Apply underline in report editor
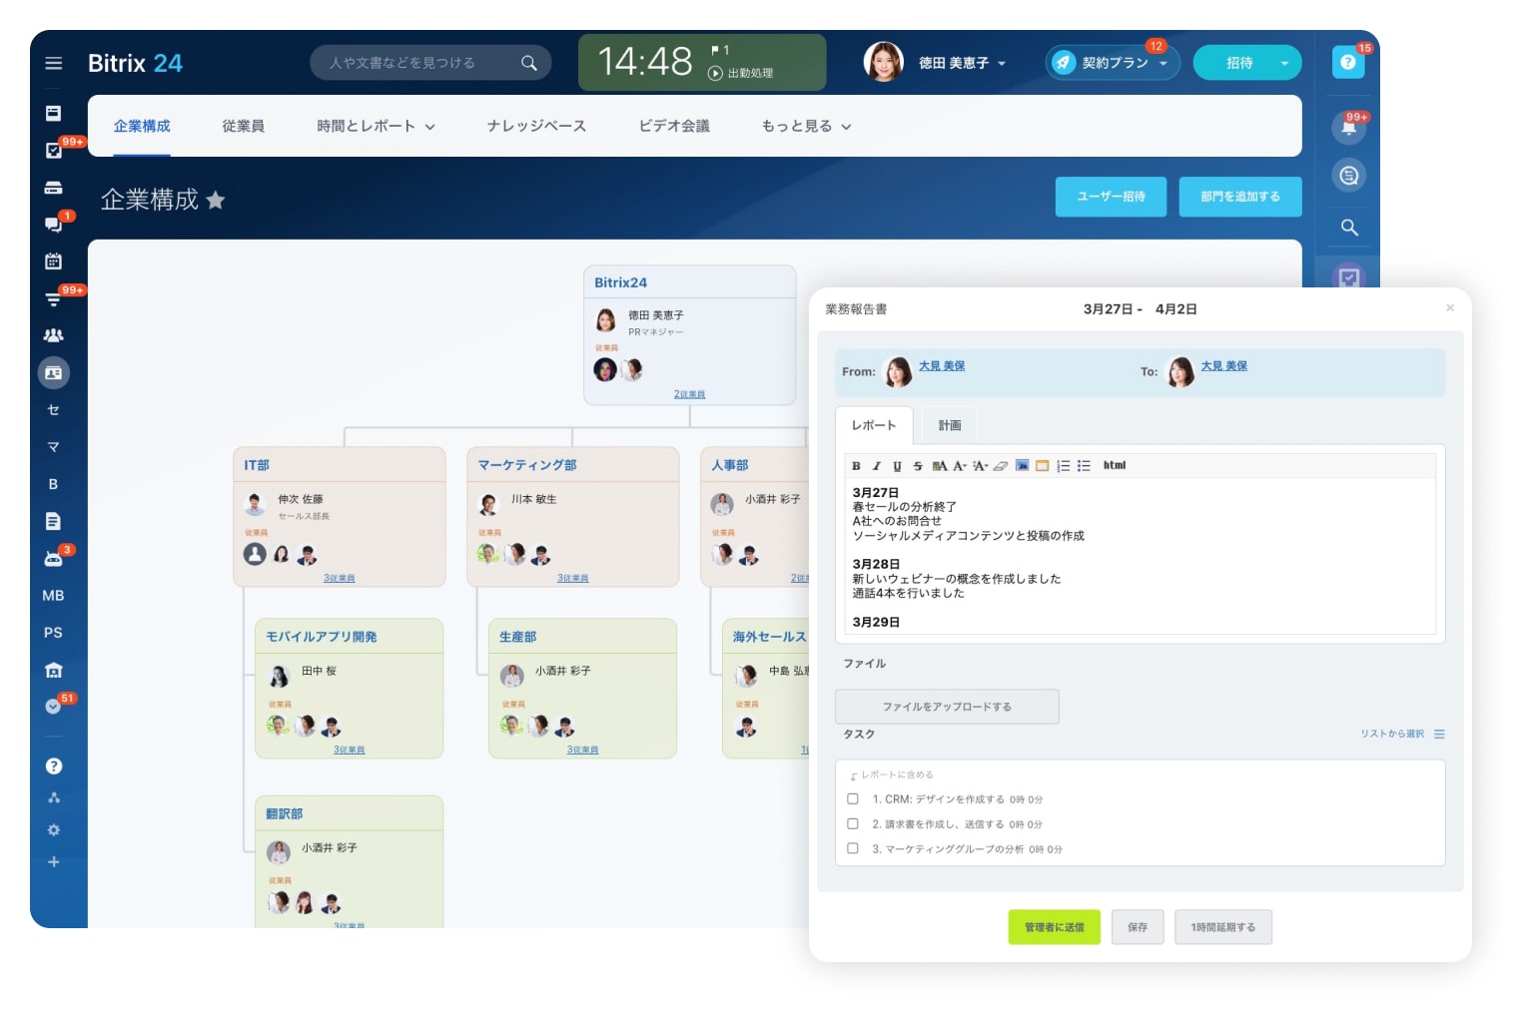Screen dimensions: 1522x1012 pos(897,466)
